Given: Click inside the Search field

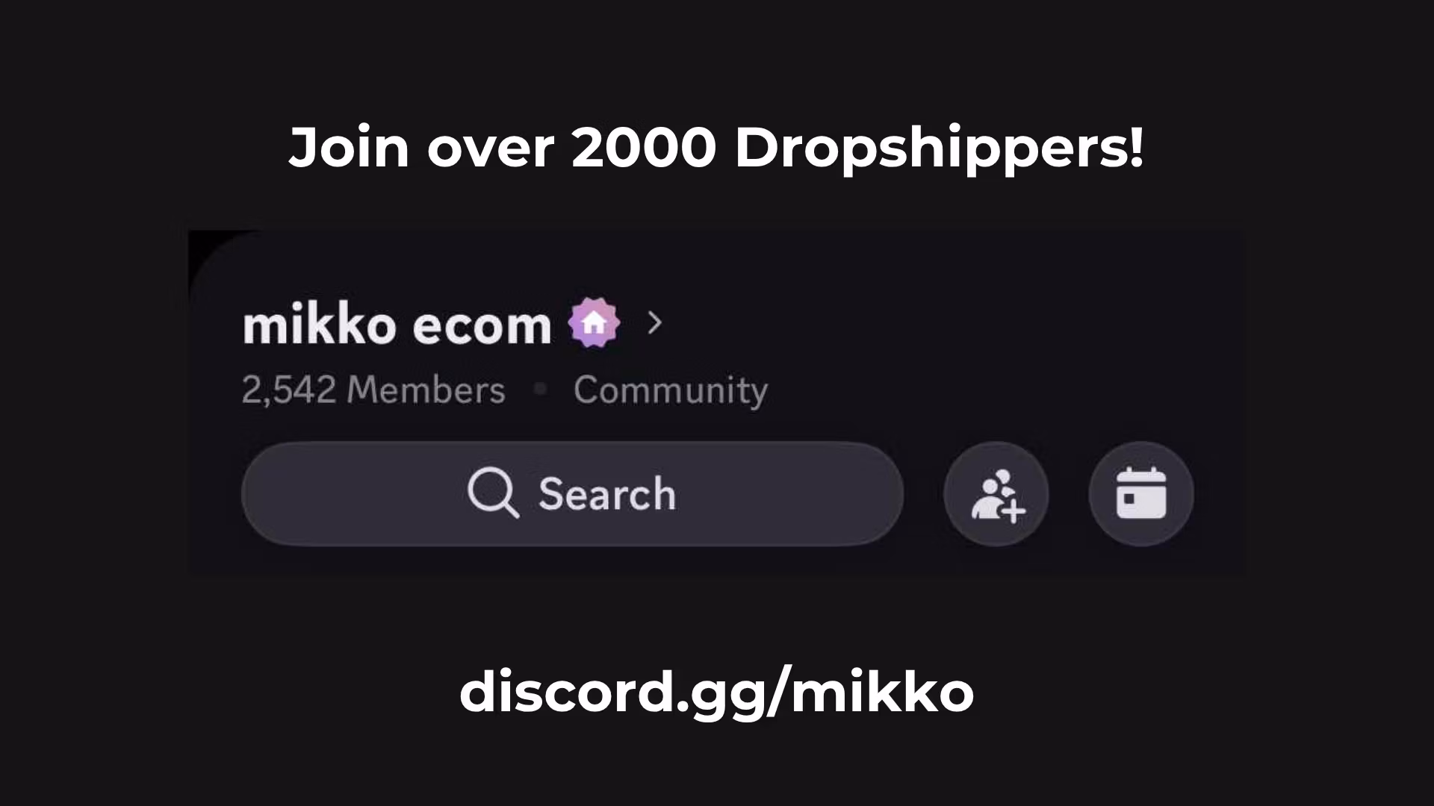Looking at the screenshot, I should [572, 494].
